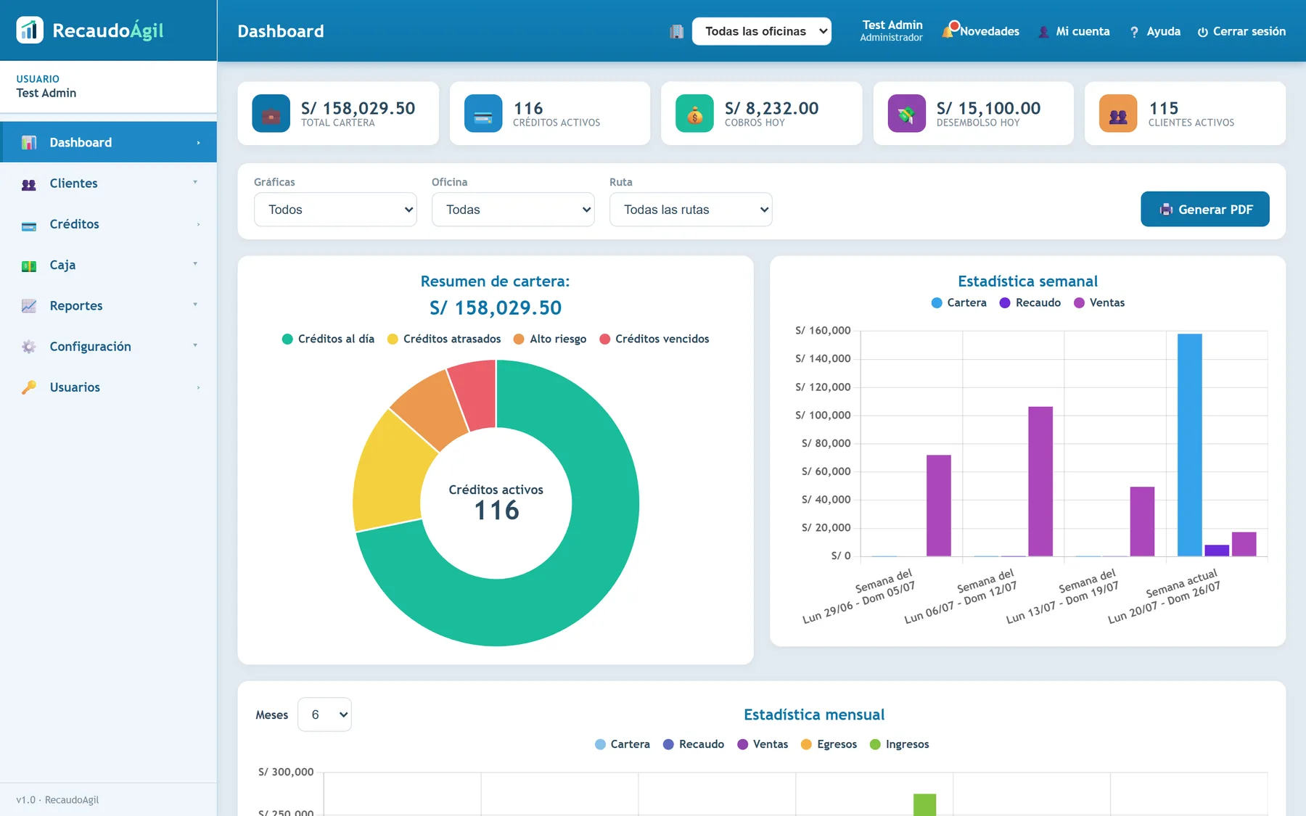Image resolution: width=1306 pixels, height=816 pixels.
Task: Click the Caja cash icon in sidebar
Action: pyautogui.click(x=29, y=266)
